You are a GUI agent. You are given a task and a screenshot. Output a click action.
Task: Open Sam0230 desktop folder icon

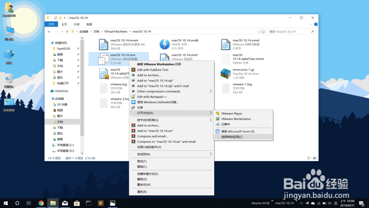(9, 10)
